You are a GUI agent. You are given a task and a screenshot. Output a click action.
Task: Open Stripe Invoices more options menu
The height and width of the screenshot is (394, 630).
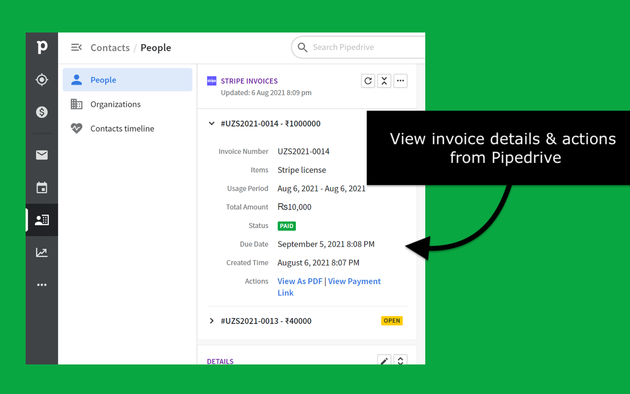click(x=400, y=81)
